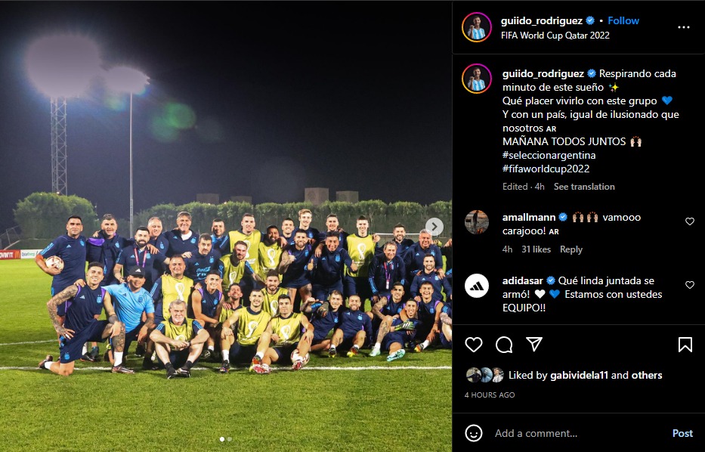View 31 likes on amallmann's comment

(x=536, y=249)
